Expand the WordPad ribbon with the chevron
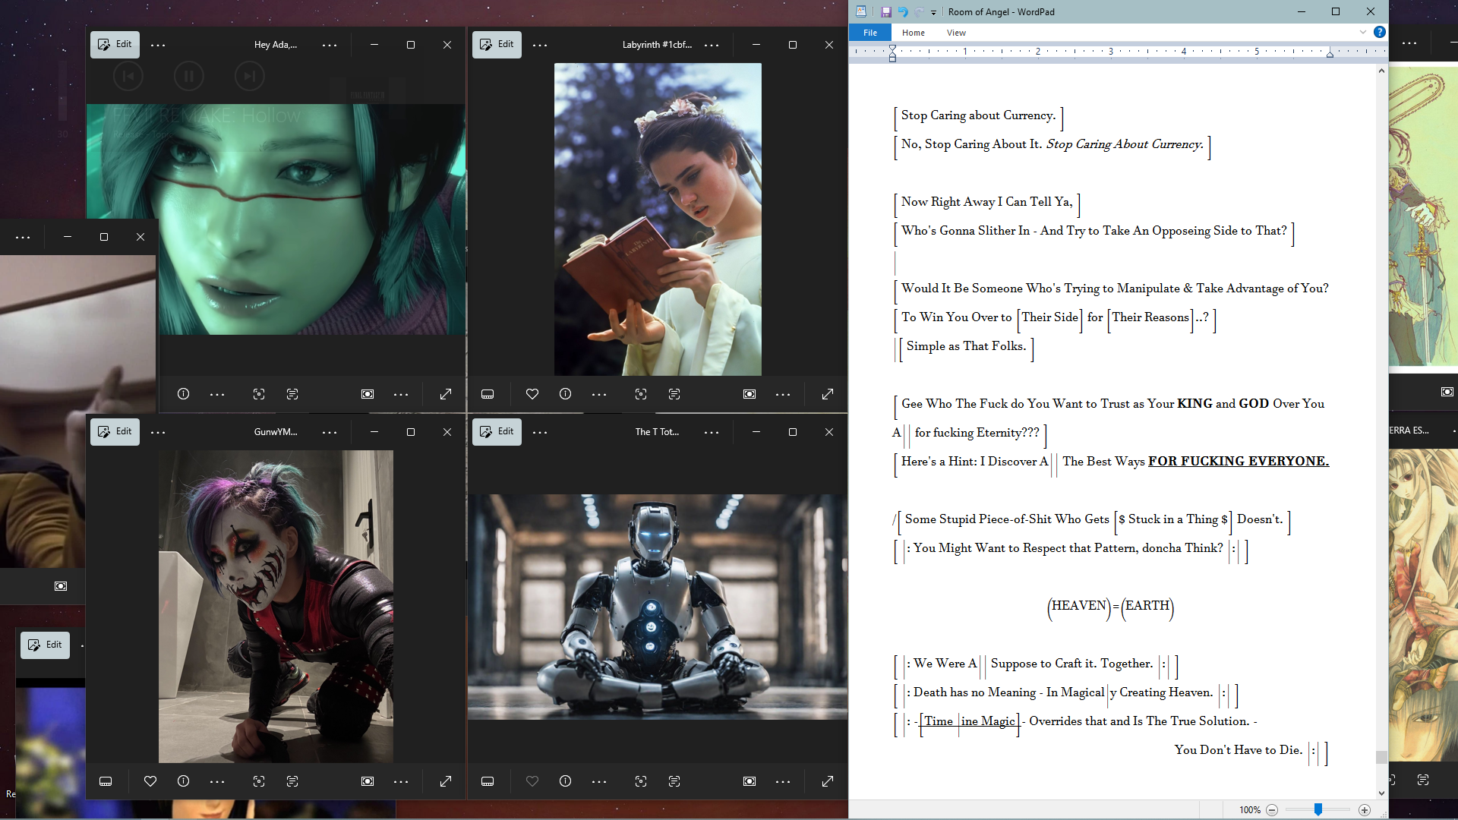The width and height of the screenshot is (1458, 820). pos(1363,32)
